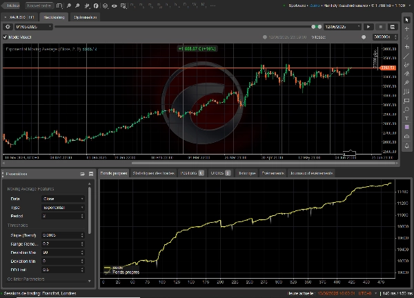Click the Vitesse speed slider handle

[364, 37]
